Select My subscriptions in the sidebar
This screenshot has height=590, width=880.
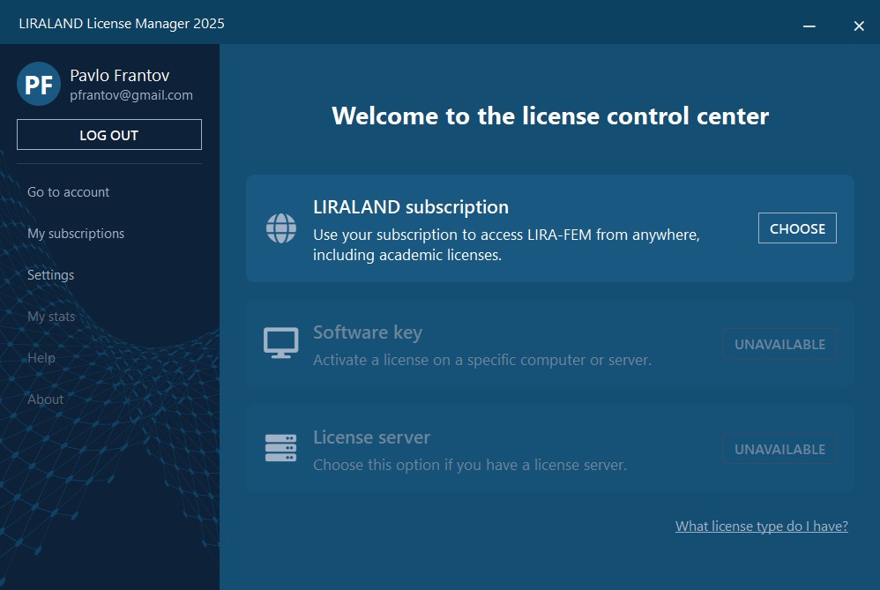click(x=76, y=234)
